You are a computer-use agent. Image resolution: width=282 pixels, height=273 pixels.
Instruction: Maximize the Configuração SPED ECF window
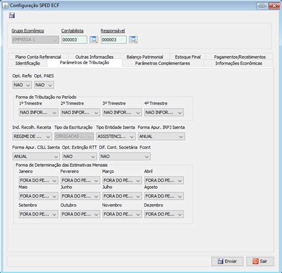262,6
